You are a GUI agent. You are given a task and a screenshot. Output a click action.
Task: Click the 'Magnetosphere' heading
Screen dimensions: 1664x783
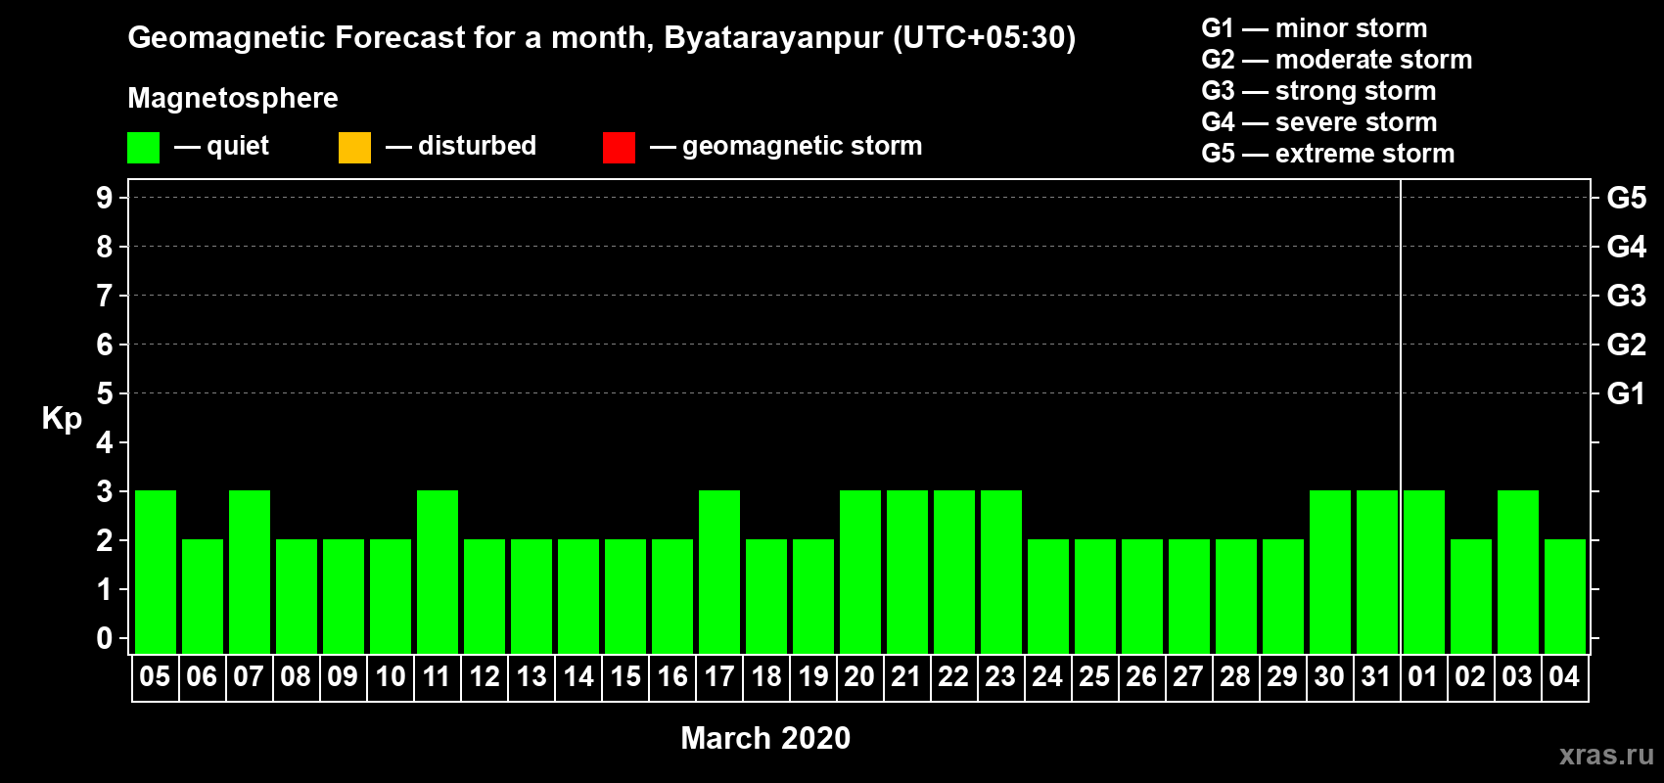(x=233, y=98)
